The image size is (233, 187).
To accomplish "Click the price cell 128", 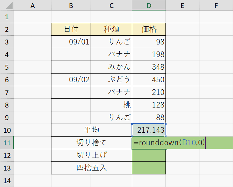I will pyautogui.click(x=149, y=105).
